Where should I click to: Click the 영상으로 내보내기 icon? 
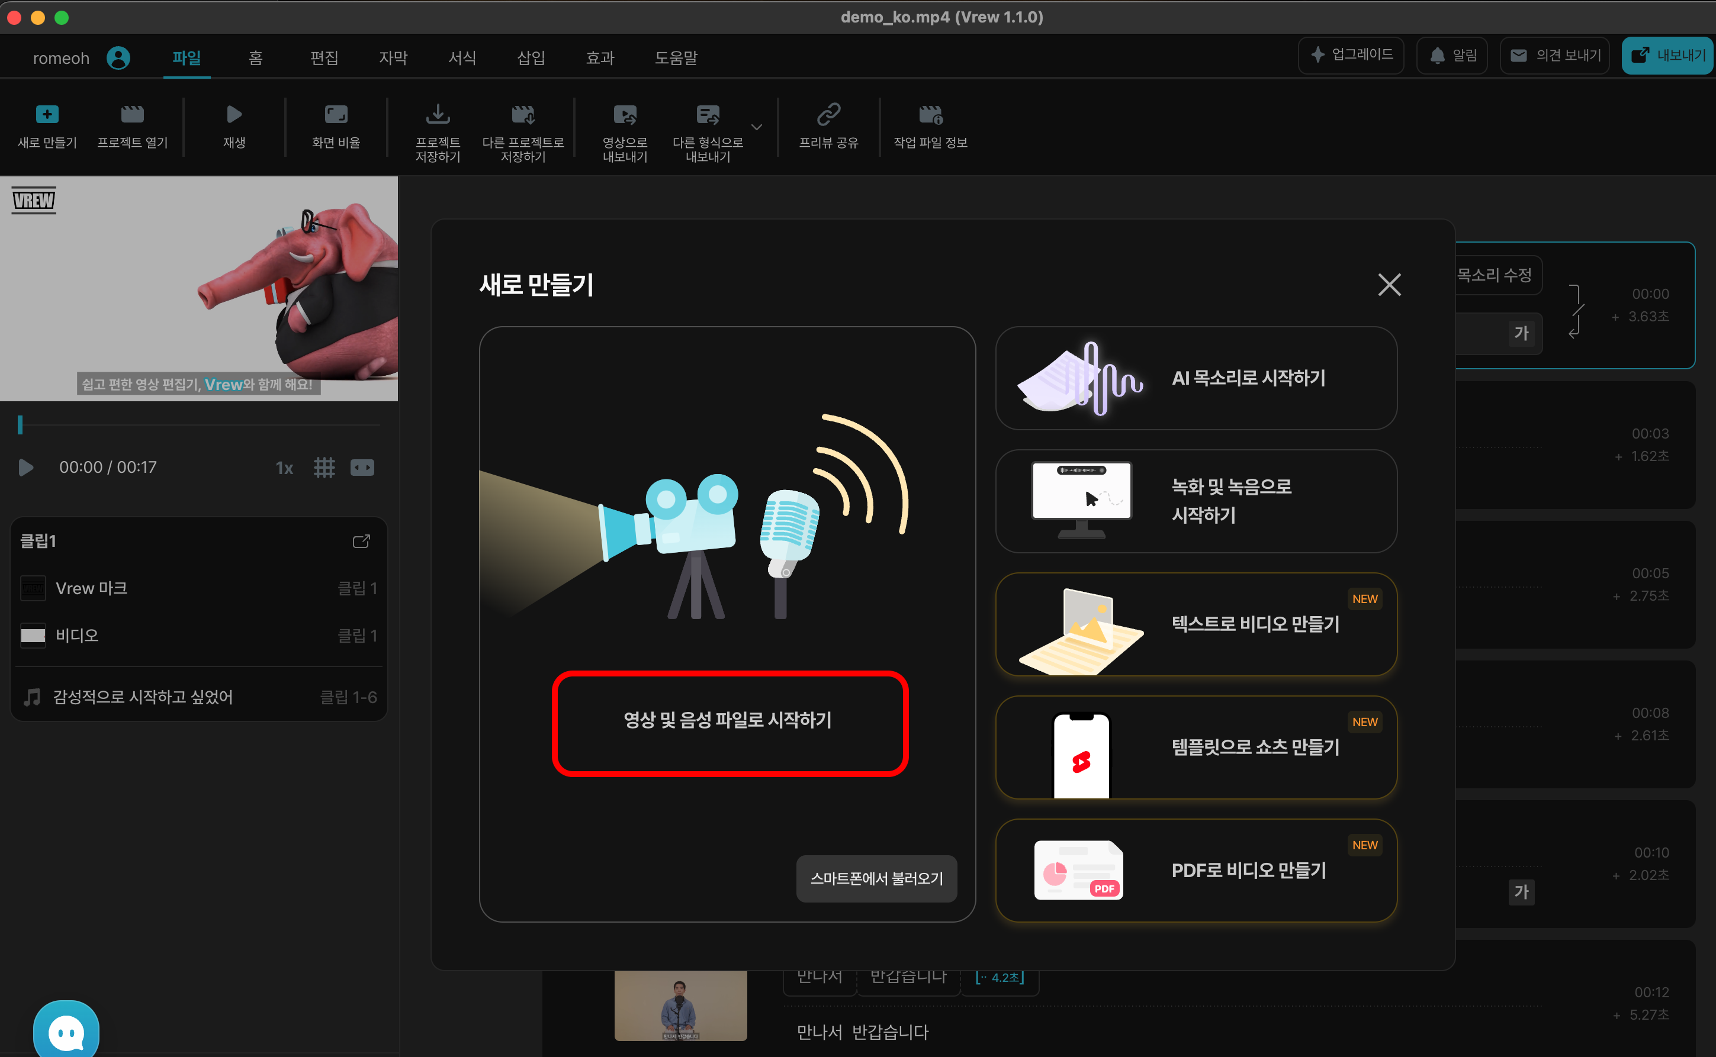tap(625, 115)
